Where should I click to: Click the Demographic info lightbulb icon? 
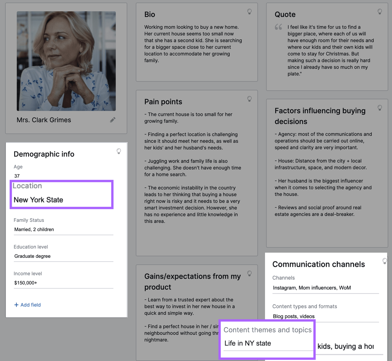coord(119,151)
